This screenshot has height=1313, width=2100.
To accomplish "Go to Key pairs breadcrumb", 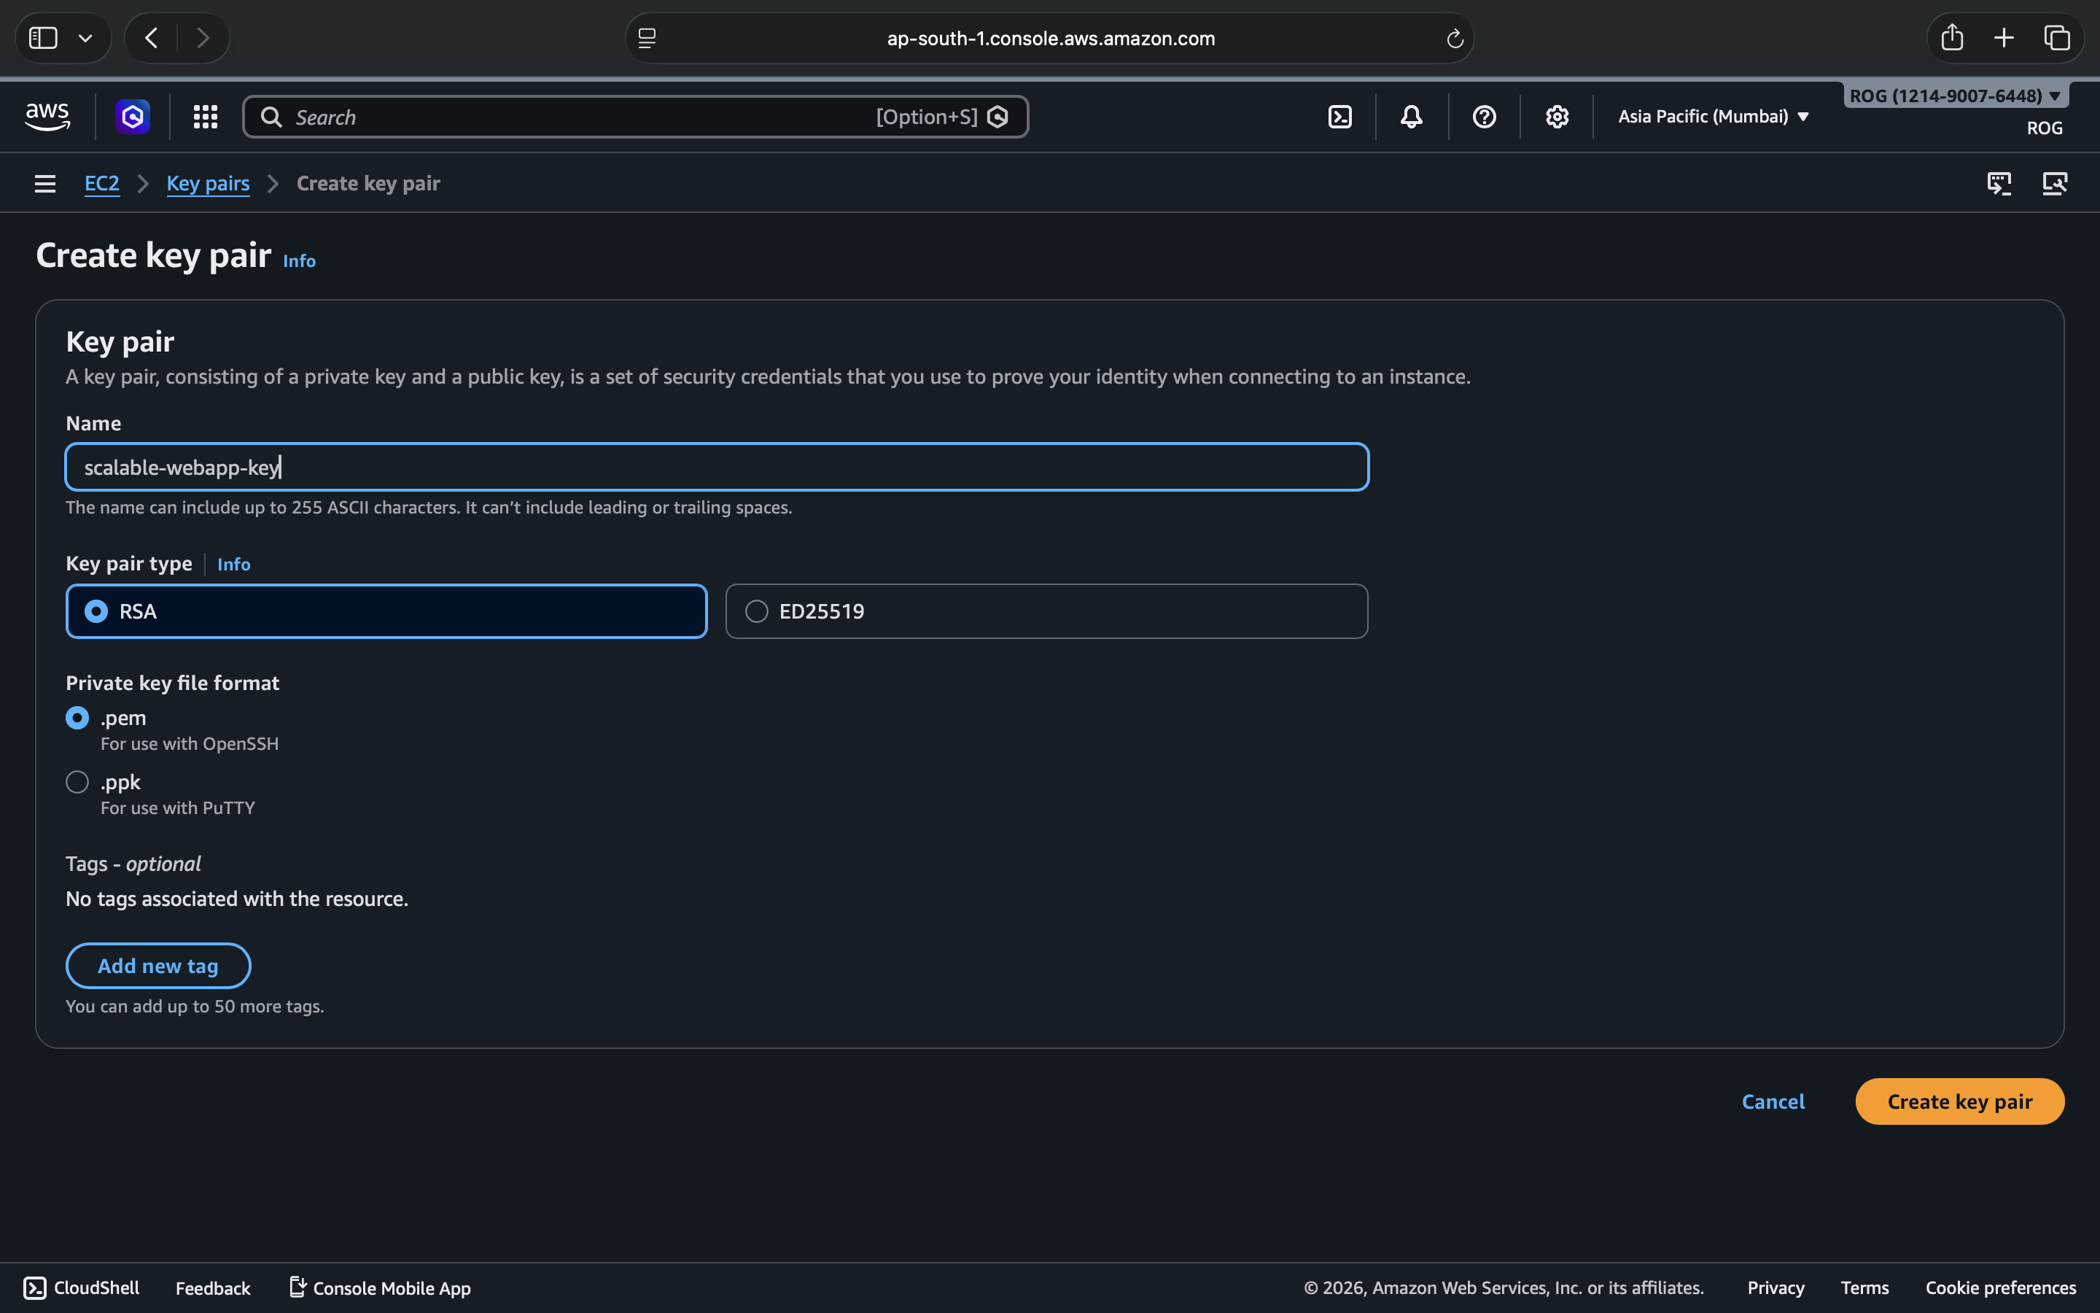I will (207, 183).
